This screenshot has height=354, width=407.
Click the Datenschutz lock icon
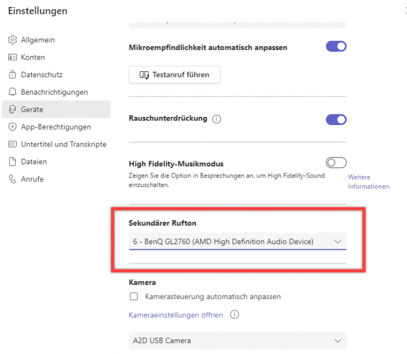click(12, 75)
